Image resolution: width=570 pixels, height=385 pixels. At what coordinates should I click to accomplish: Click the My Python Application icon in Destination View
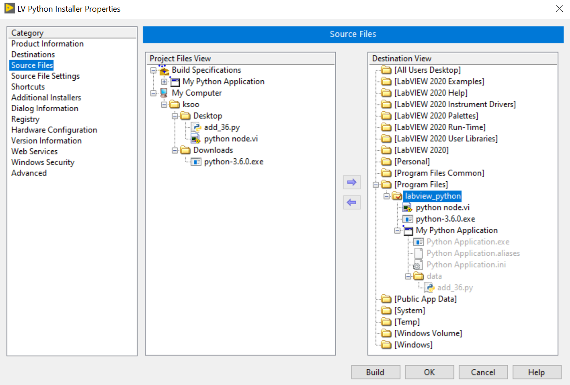click(x=408, y=230)
